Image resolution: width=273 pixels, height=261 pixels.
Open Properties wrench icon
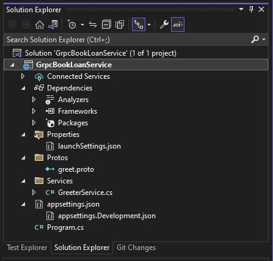164,24
